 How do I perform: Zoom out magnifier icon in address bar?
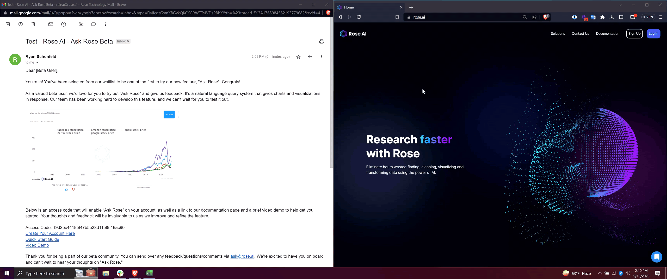[524, 17]
